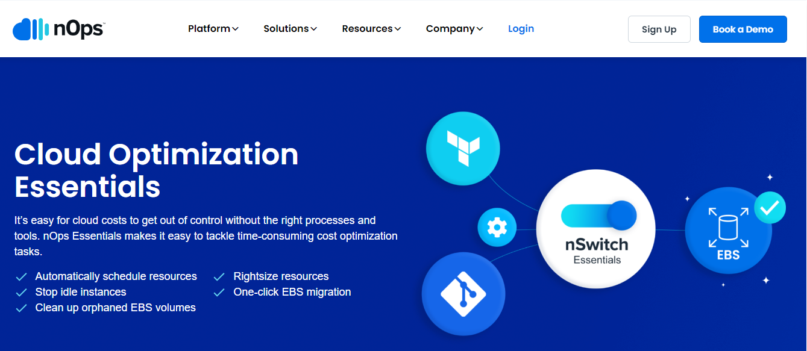Expand the Solutions menu
Image resolution: width=807 pixels, height=351 pixels.
[289, 28]
